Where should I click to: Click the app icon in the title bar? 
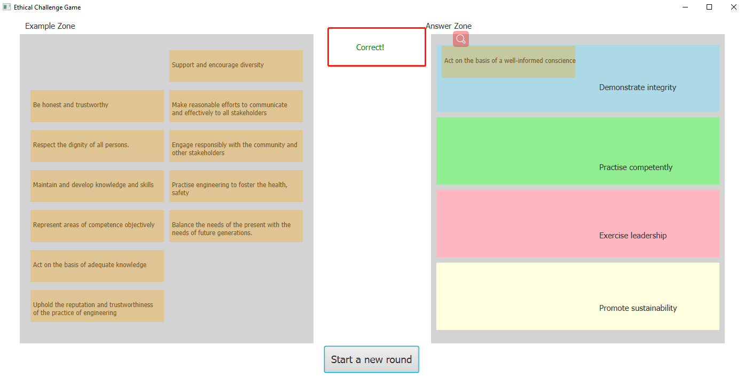coord(7,7)
